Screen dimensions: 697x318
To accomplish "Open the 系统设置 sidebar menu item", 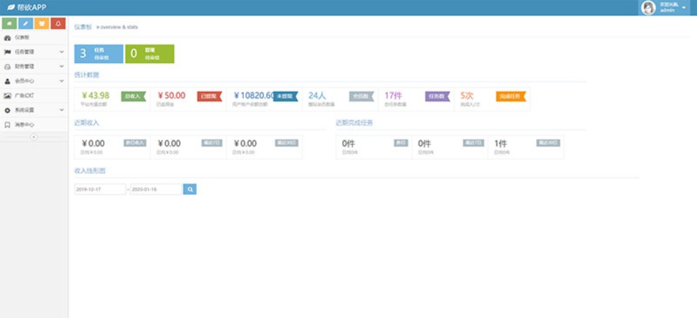I will tap(34, 110).
